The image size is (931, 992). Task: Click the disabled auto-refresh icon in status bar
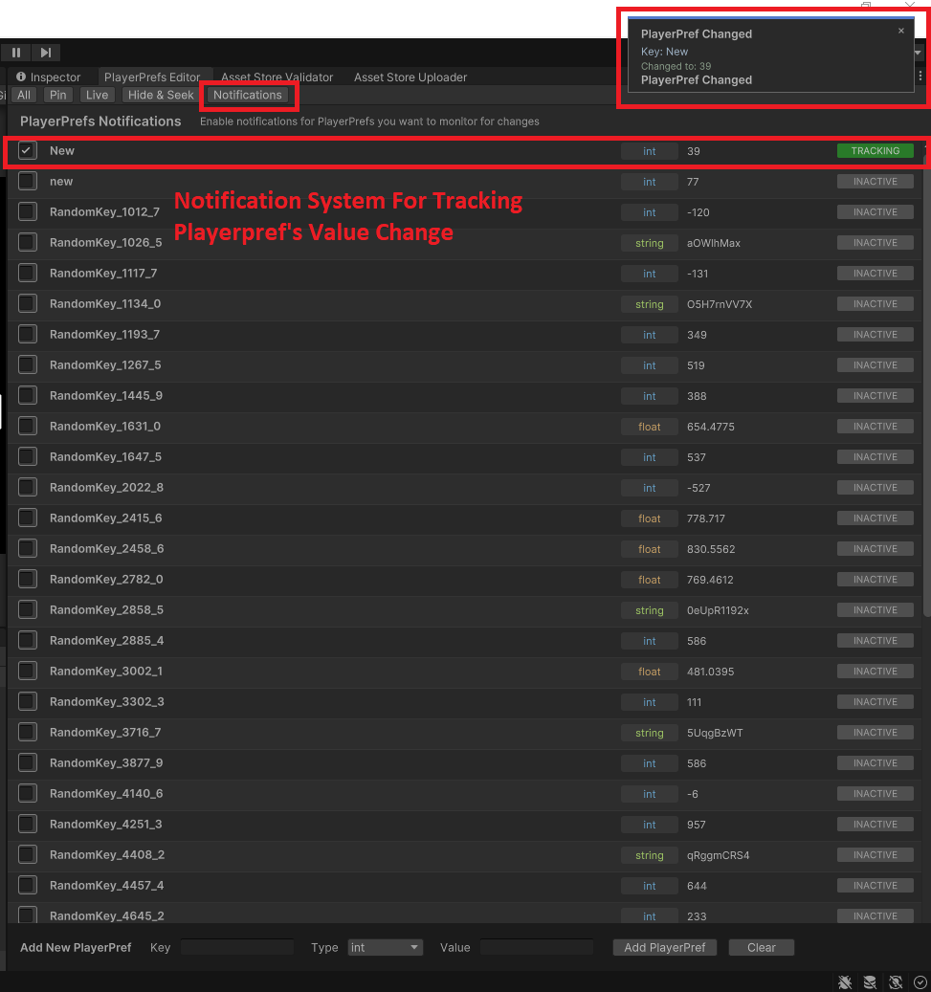896,981
